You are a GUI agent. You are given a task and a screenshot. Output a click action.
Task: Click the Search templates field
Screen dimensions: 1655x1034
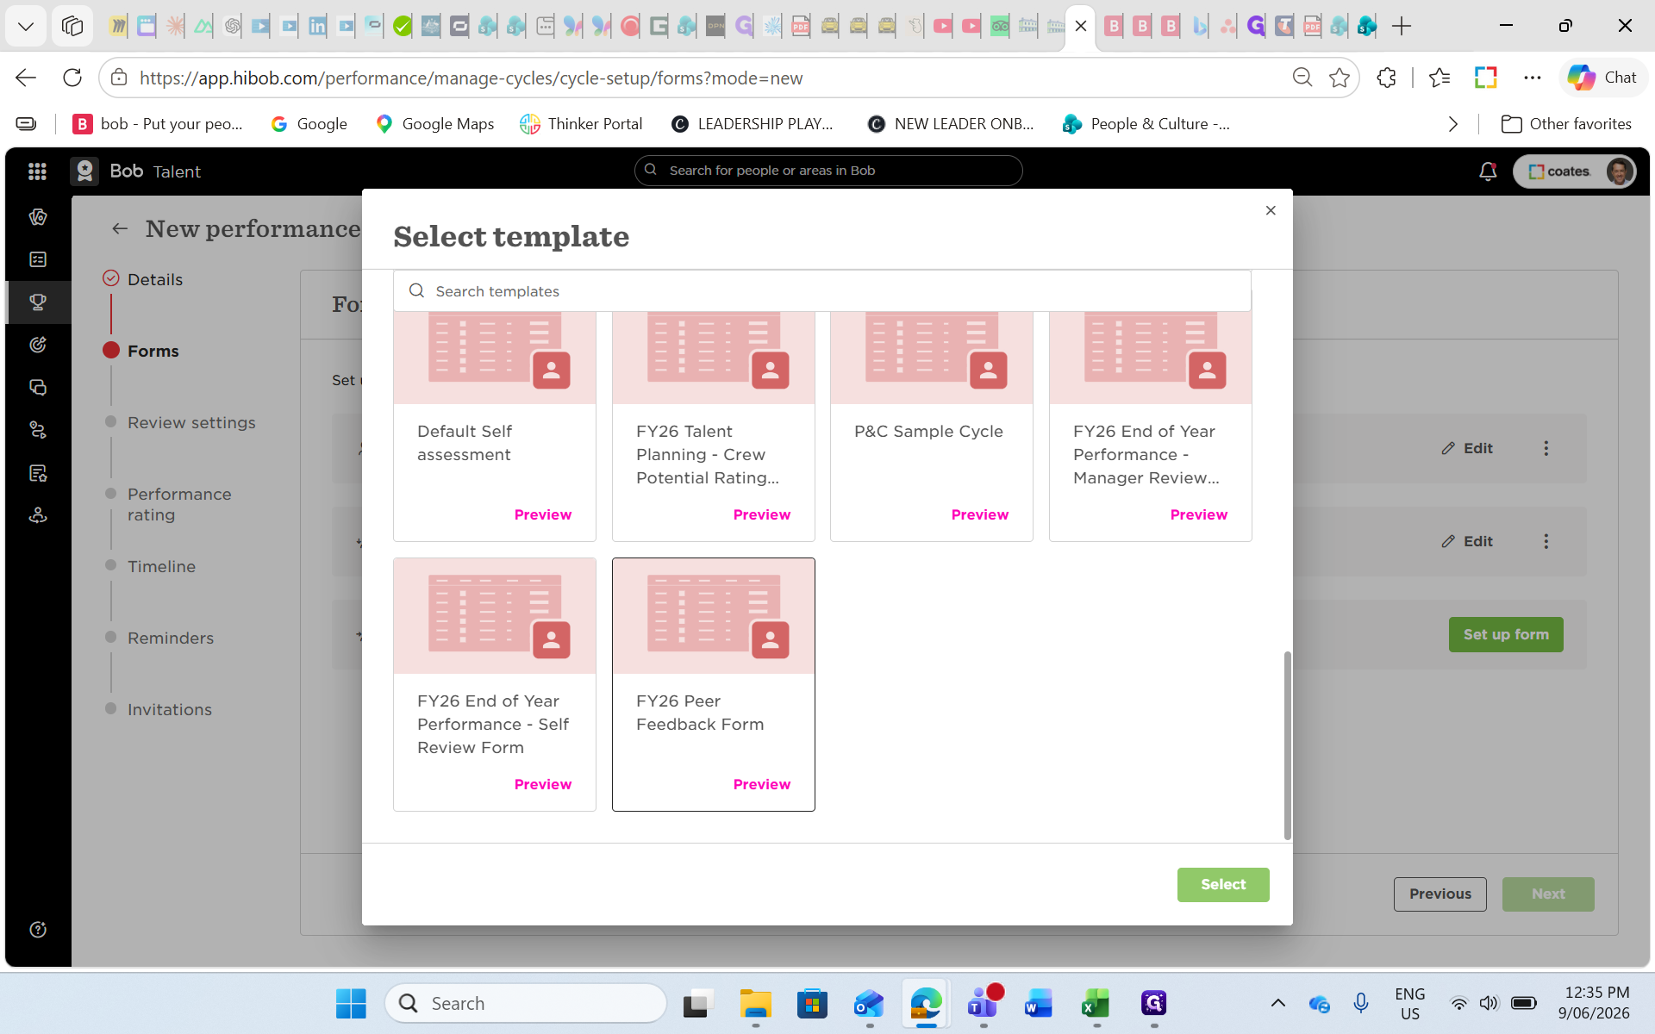(x=822, y=291)
